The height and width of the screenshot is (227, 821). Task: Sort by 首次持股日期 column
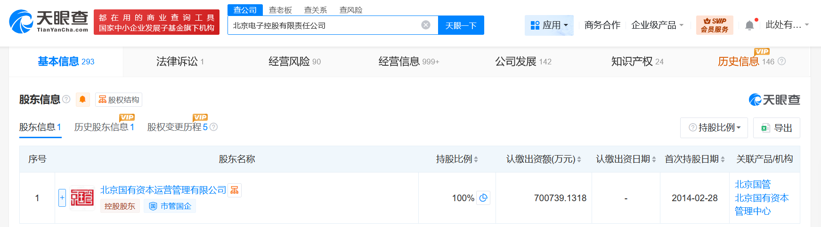click(x=723, y=159)
